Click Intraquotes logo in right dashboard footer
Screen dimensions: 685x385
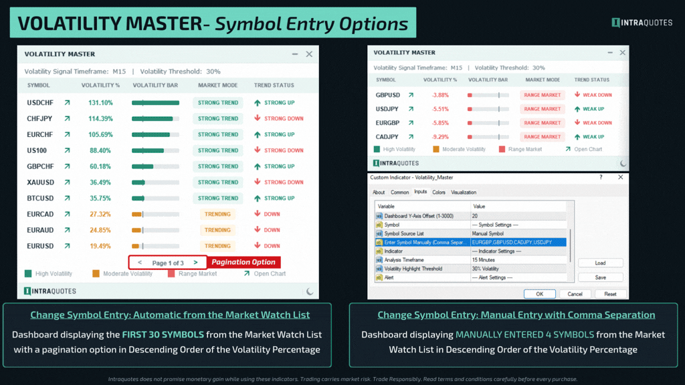pyautogui.click(x=396, y=163)
